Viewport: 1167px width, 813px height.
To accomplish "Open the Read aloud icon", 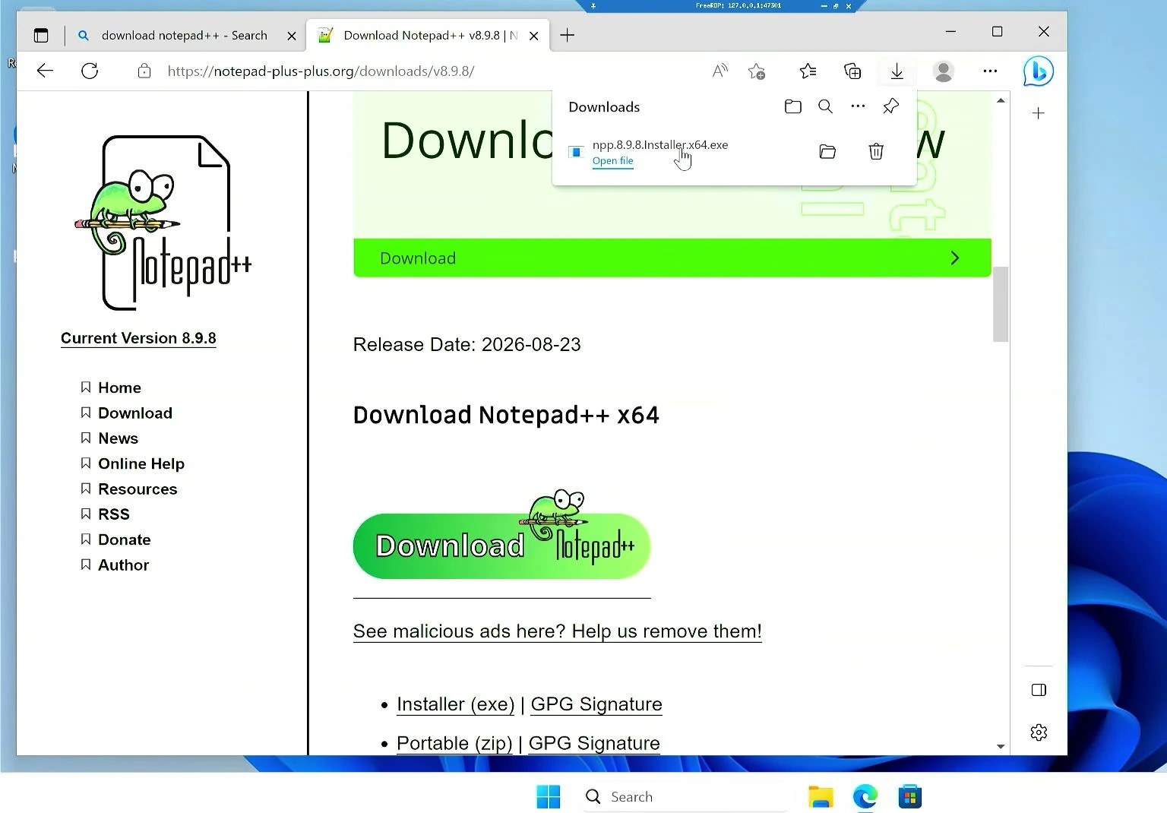I will (719, 71).
